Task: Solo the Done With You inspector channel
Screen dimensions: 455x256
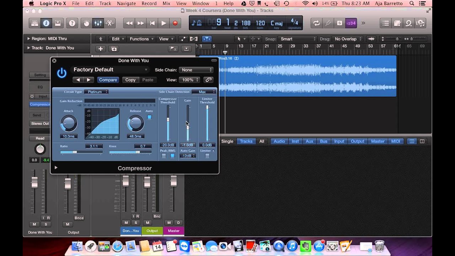Action: (x=45, y=224)
